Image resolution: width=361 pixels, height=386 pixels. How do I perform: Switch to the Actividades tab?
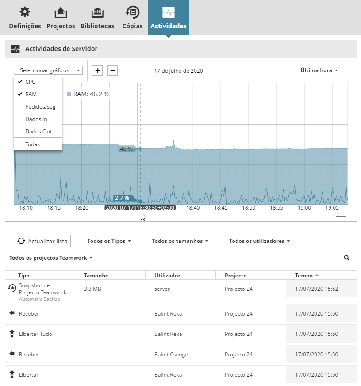pos(169,18)
